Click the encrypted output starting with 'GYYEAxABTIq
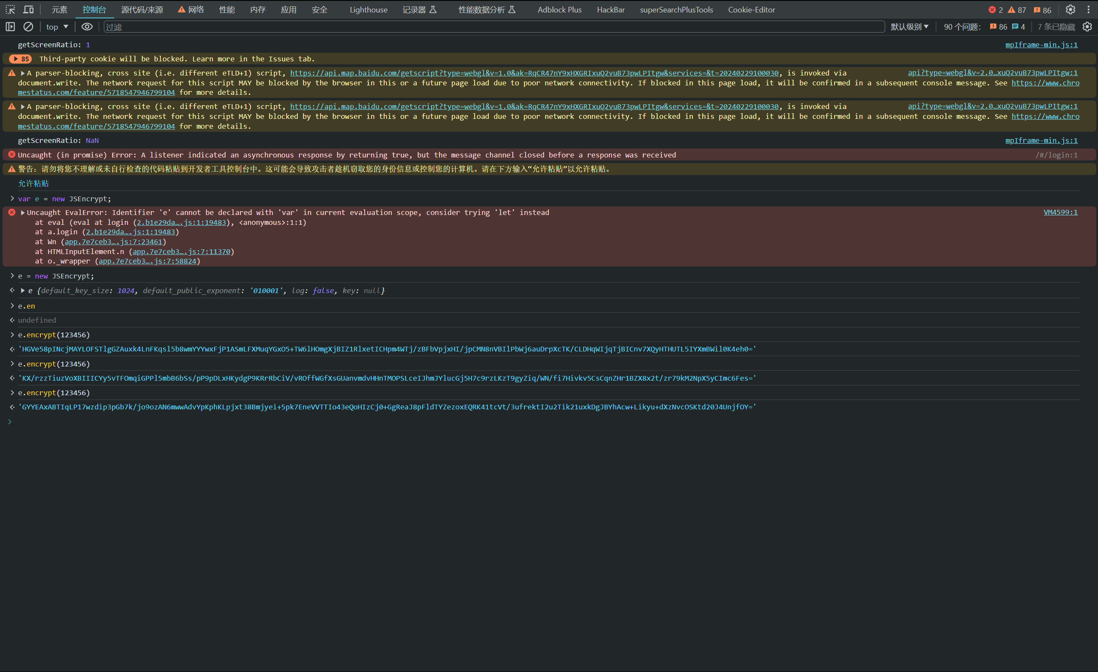 387,407
